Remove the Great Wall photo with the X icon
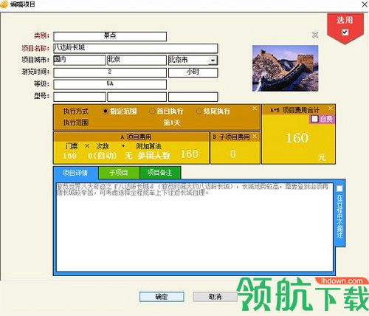 (315, 35)
